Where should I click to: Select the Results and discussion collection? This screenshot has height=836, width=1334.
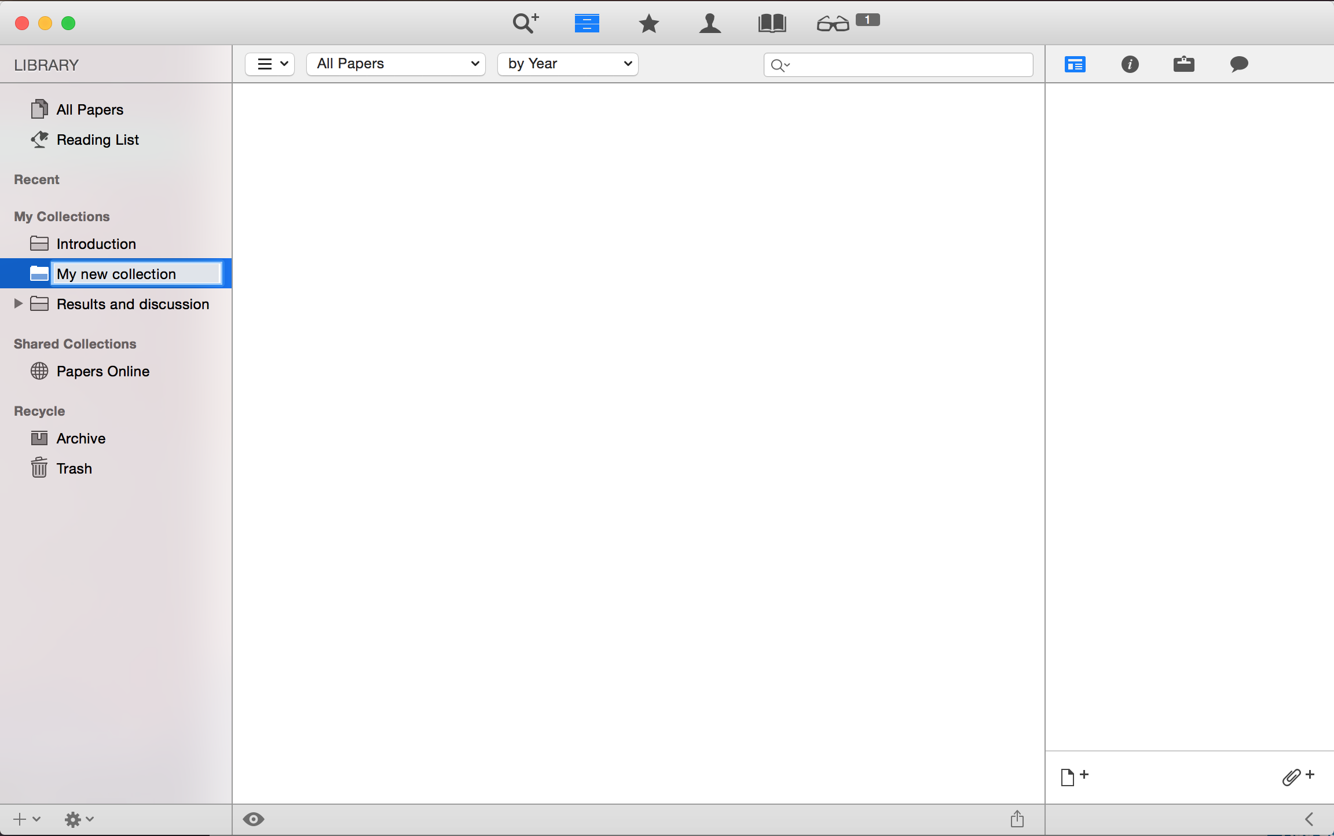pyautogui.click(x=116, y=304)
